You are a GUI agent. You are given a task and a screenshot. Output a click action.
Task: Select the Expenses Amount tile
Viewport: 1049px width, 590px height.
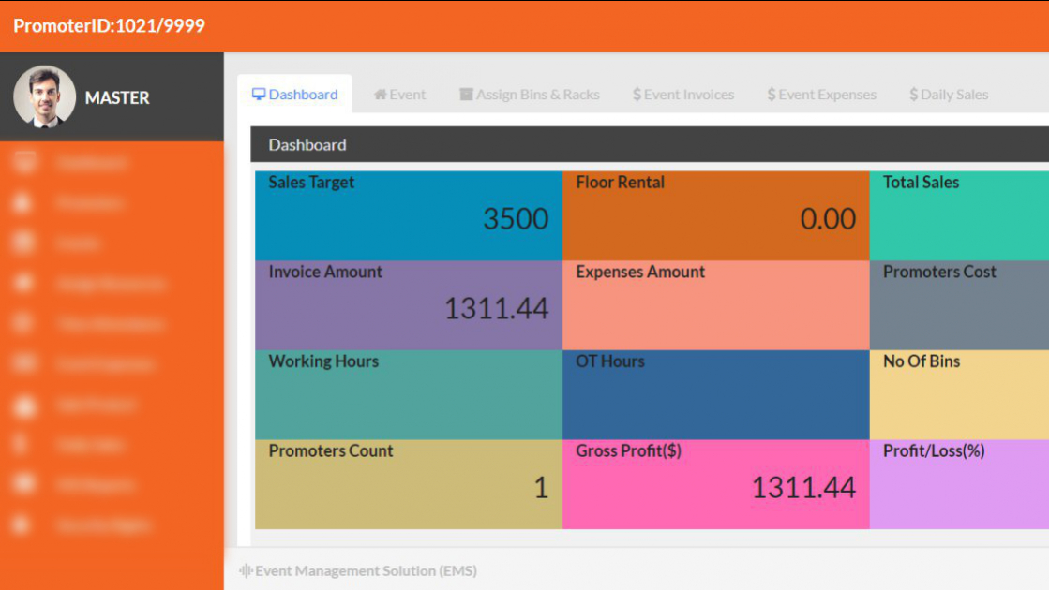pos(715,305)
